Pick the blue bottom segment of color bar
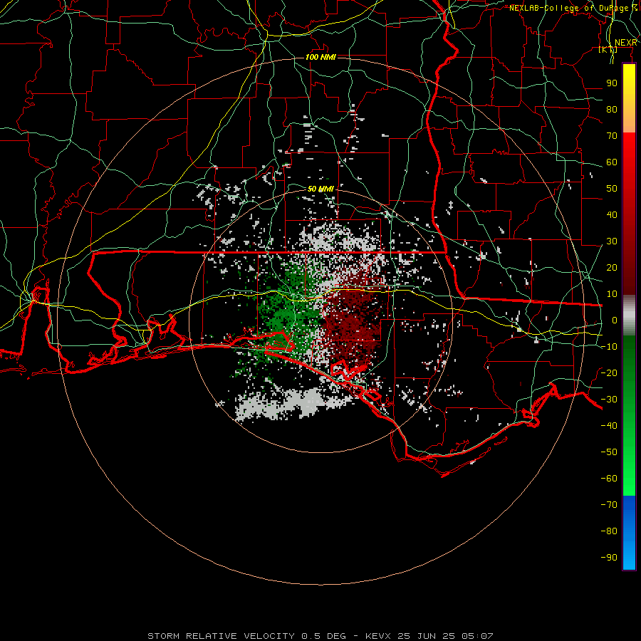Viewport: 641px width, 641px height. click(x=629, y=533)
